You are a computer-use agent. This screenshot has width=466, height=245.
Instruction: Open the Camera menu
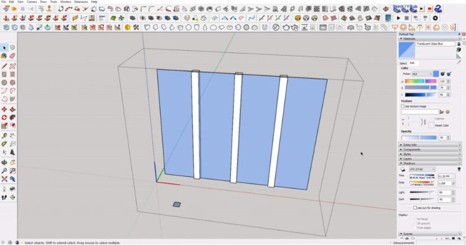pyautogui.click(x=32, y=2)
